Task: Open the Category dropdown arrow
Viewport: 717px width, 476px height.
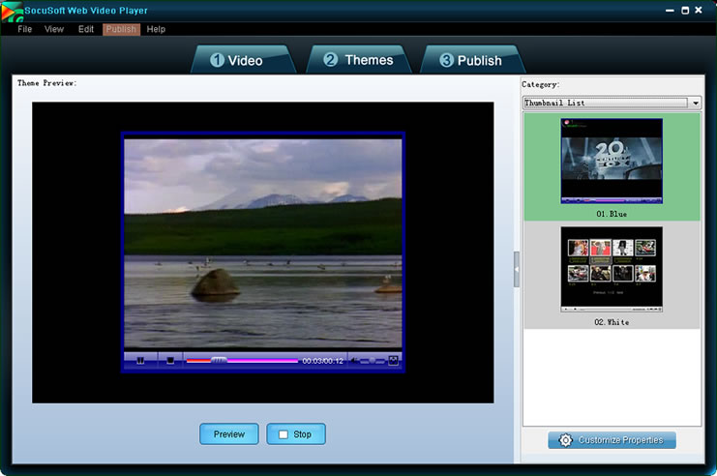Action: coord(696,103)
